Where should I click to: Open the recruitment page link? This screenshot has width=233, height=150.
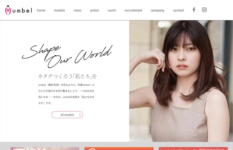pyautogui.click(x=133, y=10)
